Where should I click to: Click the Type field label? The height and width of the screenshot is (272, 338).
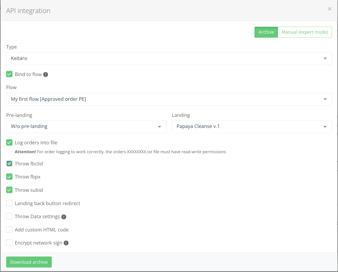click(12, 47)
